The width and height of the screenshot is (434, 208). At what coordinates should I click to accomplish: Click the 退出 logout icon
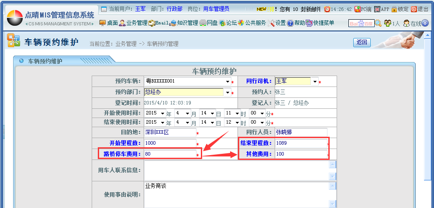pos(419,9)
